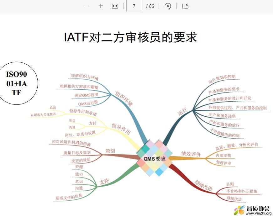
Task: Click the '不合格输出的控制' node
Action: [x=225, y=132]
